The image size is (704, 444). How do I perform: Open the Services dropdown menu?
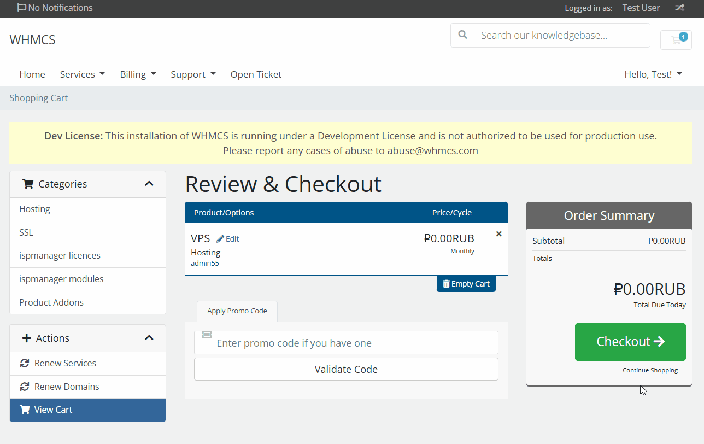pyautogui.click(x=82, y=74)
